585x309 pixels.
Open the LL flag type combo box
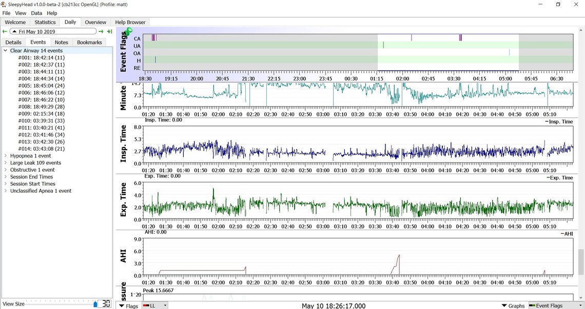(155, 305)
